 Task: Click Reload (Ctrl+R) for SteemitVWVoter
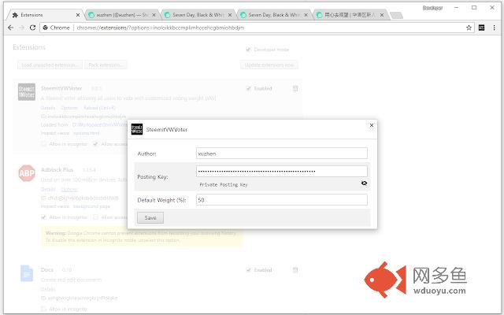[x=99, y=108]
